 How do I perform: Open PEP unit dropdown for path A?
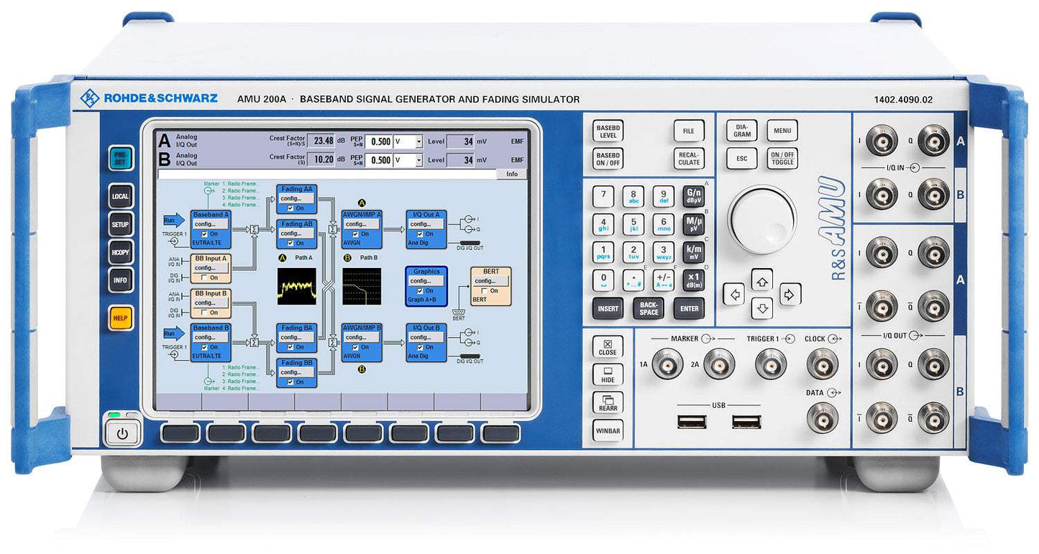point(418,141)
